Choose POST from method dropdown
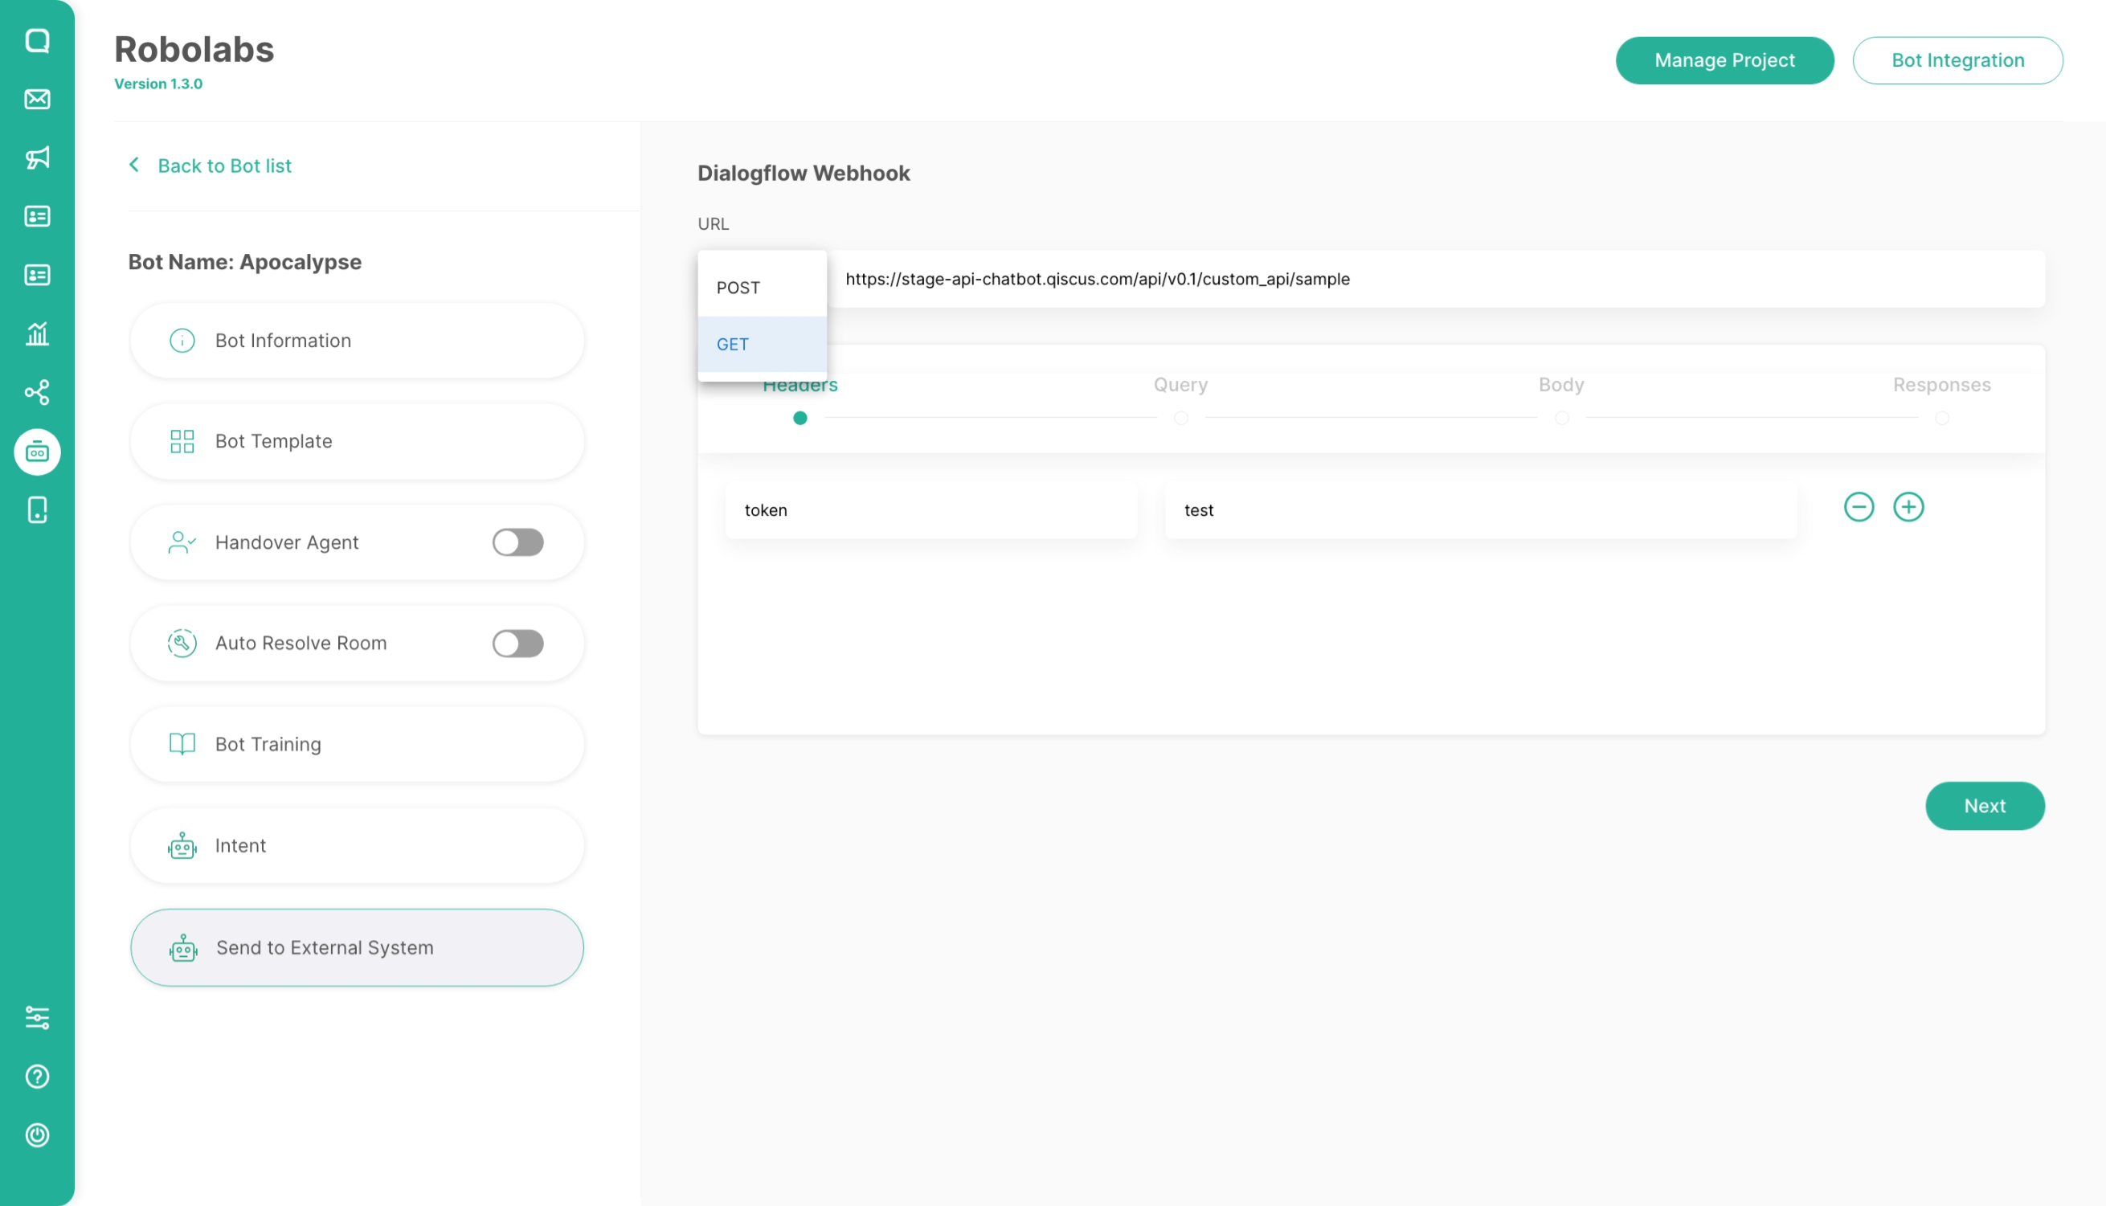The image size is (2106, 1206). 738,288
